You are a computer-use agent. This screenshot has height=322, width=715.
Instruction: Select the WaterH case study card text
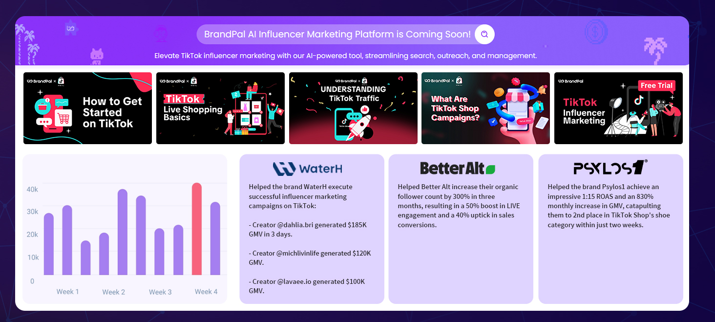[x=311, y=238]
